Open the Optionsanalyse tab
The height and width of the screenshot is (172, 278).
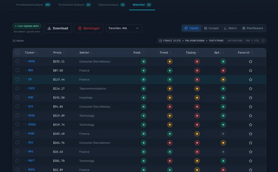(x=112, y=5)
